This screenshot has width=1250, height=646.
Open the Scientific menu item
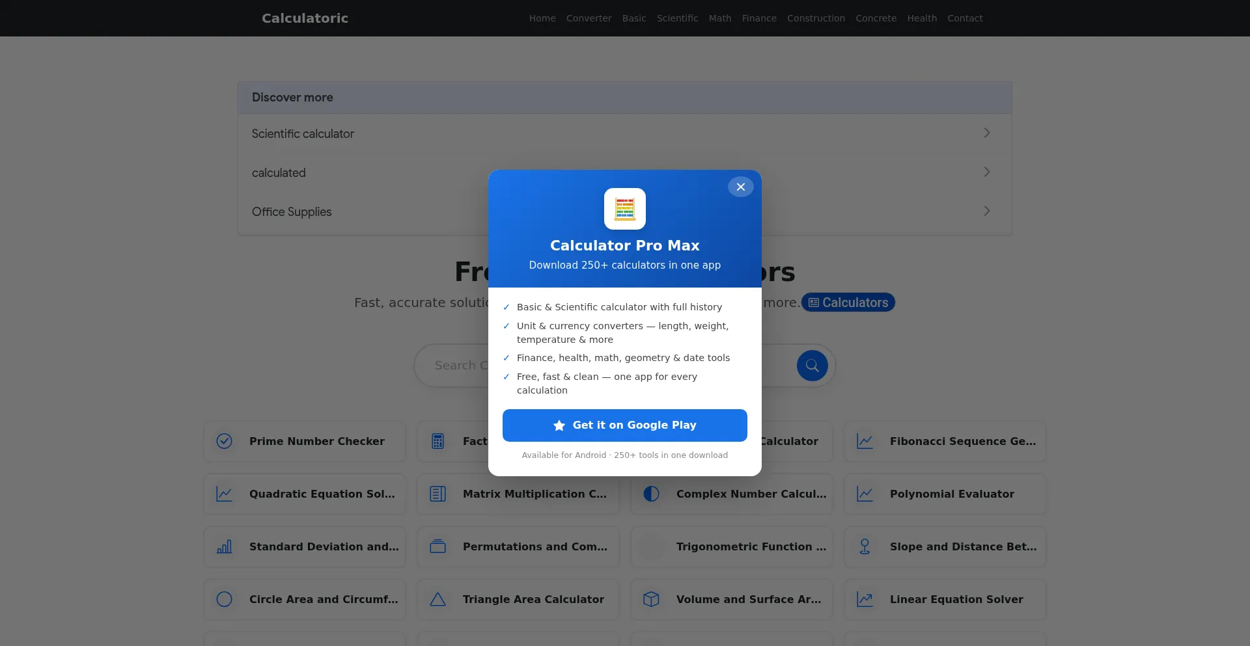[677, 18]
